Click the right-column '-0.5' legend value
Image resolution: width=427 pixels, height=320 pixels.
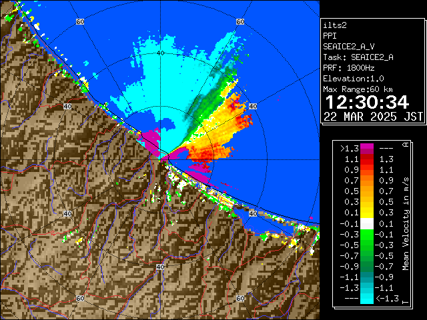(384, 255)
